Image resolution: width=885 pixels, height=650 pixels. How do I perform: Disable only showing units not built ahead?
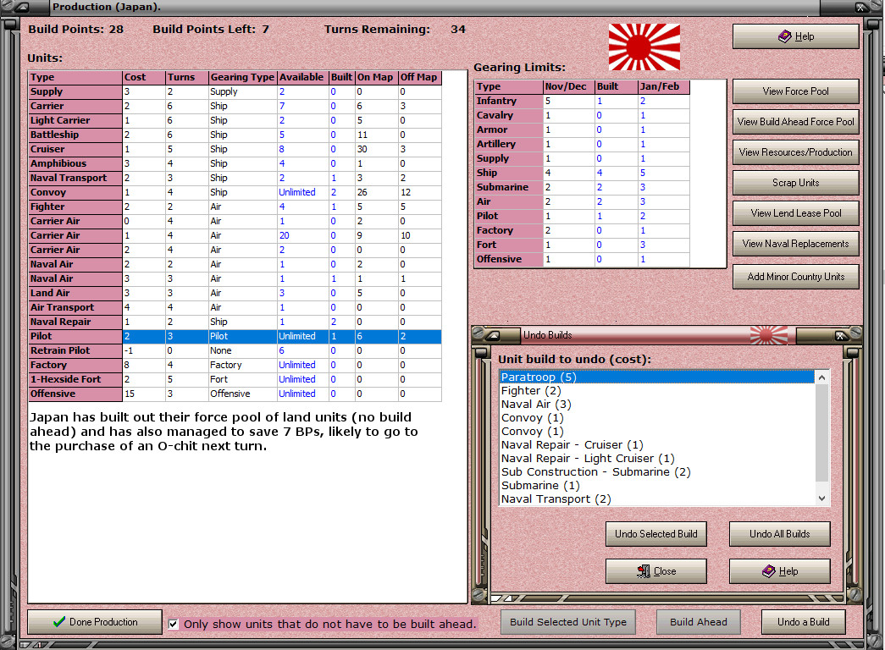click(174, 625)
